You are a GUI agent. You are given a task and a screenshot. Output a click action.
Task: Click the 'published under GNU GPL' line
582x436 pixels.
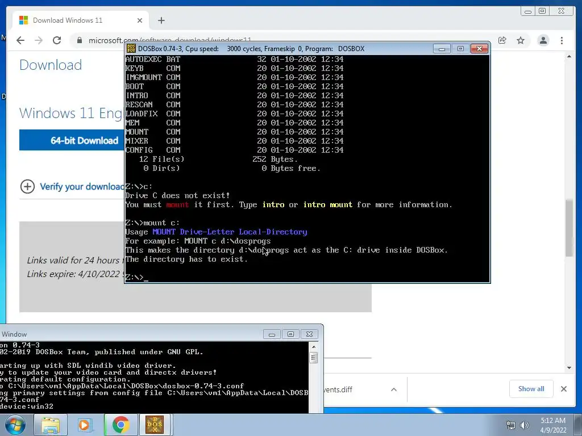pyautogui.click(x=101, y=352)
